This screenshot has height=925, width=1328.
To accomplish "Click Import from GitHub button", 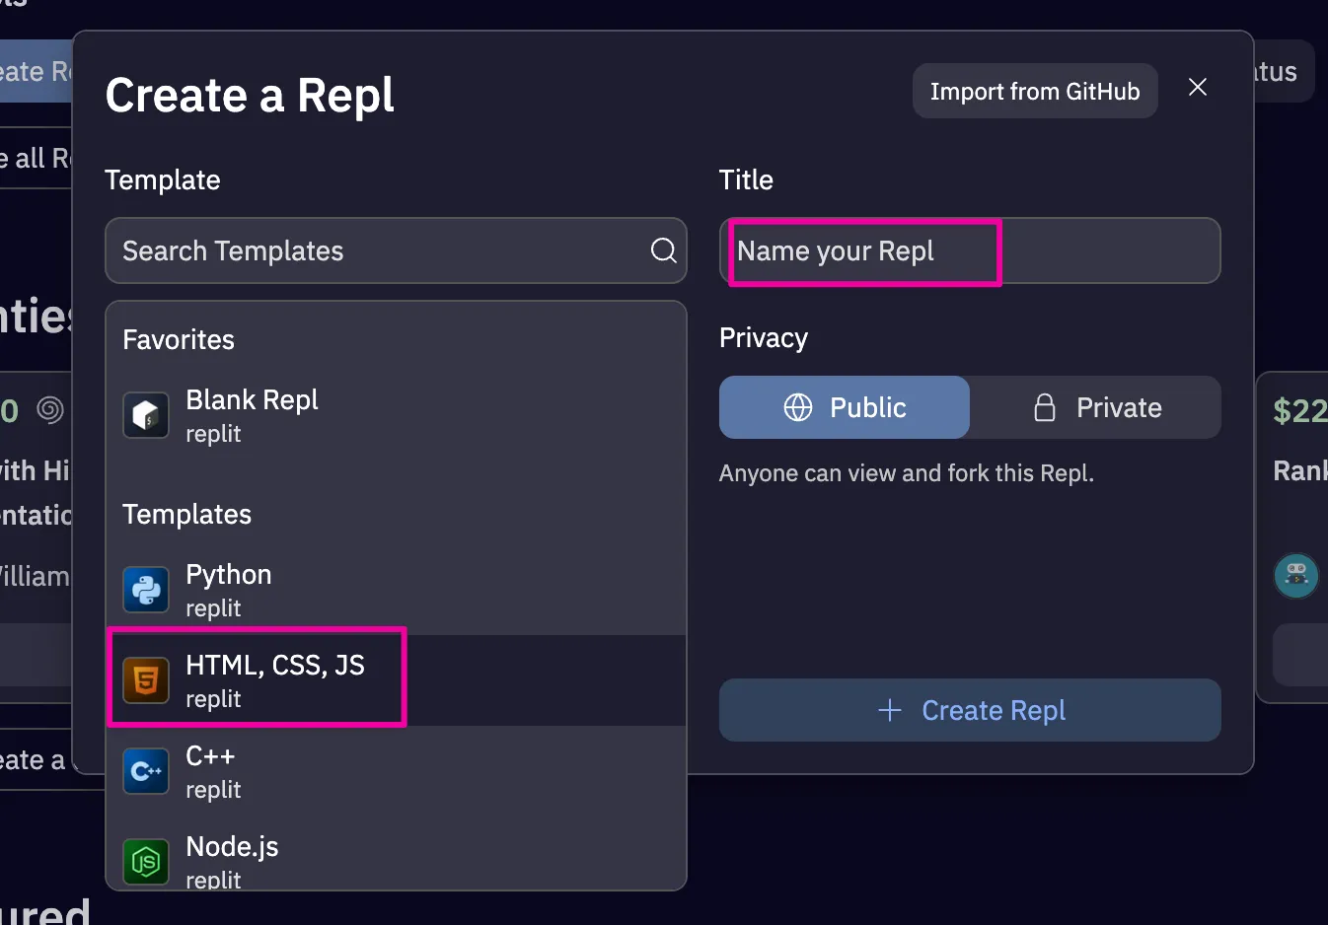I will tap(1035, 91).
